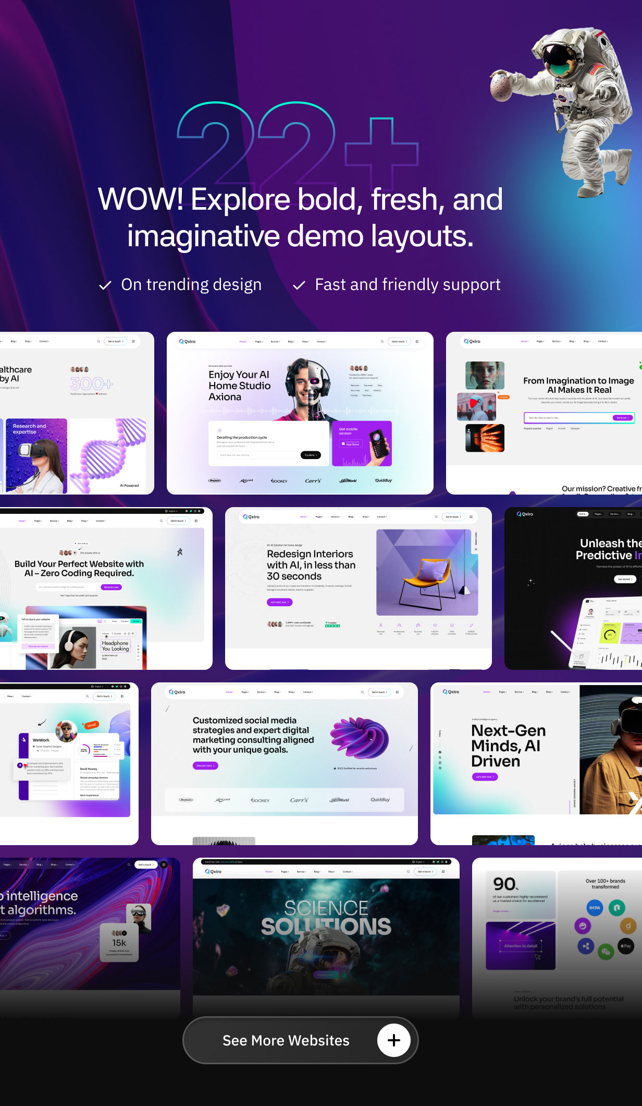Image resolution: width=642 pixels, height=1106 pixels.
Task: Click Get in touch in Home Studio Axiona demo
Action: coord(399,342)
